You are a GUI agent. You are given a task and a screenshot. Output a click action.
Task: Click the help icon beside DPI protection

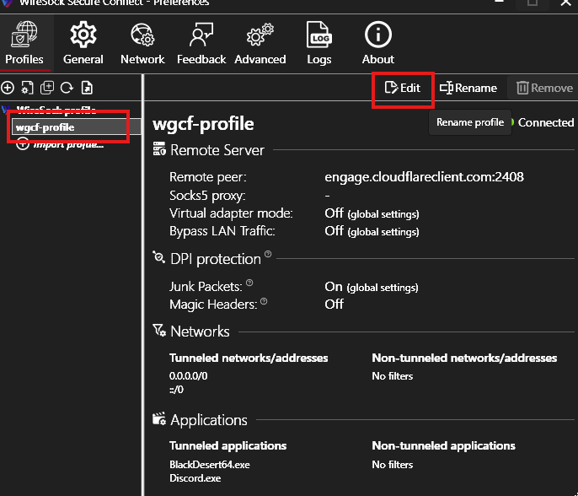tap(268, 254)
